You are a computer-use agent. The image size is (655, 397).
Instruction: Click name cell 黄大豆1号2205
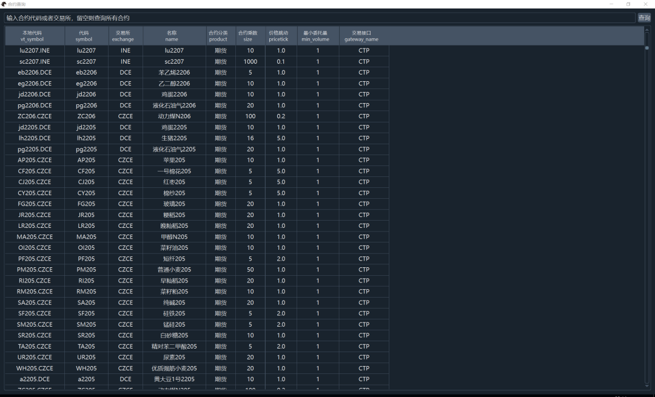(x=174, y=379)
